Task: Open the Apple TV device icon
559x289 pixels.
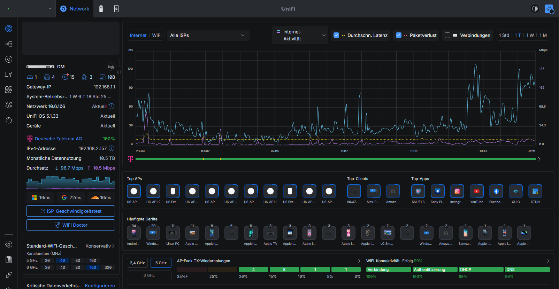Action: [270, 233]
